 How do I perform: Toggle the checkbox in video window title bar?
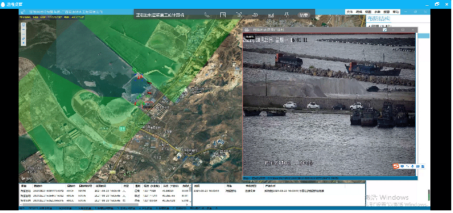pos(384,30)
